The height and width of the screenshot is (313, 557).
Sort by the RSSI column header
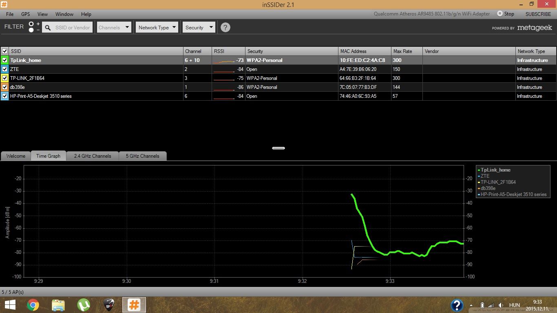pos(228,51)
